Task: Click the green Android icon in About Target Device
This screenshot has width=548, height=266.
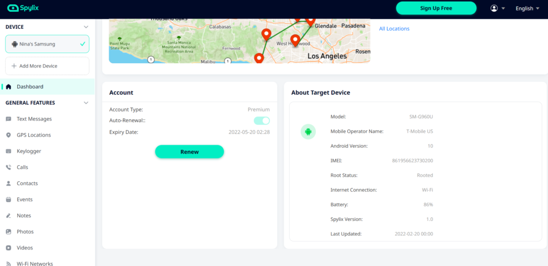Action: [308, 132]
